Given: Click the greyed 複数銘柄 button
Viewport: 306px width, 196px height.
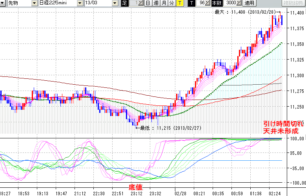Looking at the screenshot, I should pos(294,3).
